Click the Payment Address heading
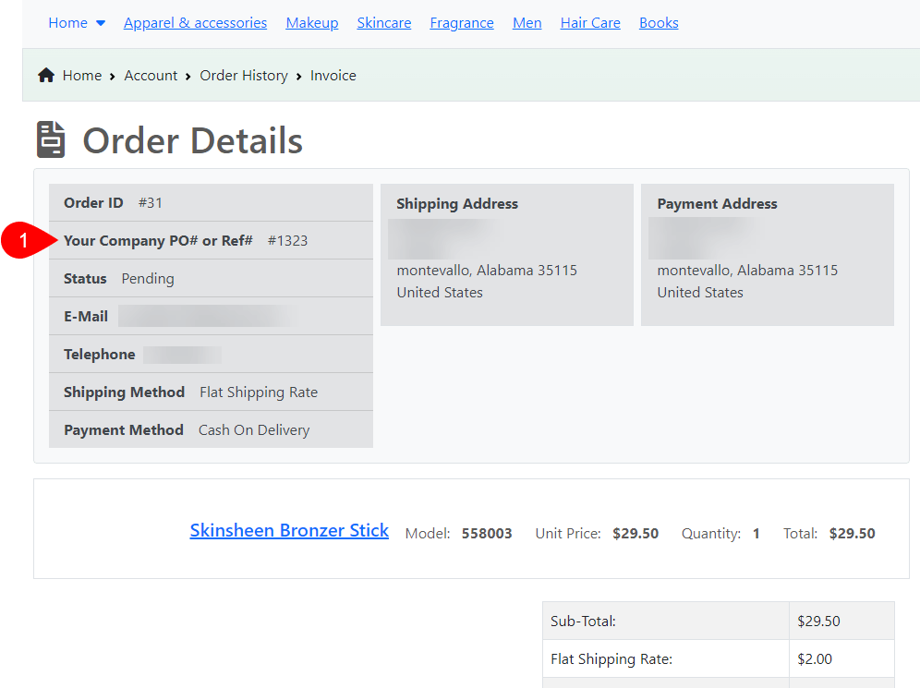920x688 pixels. click(717, 204)
